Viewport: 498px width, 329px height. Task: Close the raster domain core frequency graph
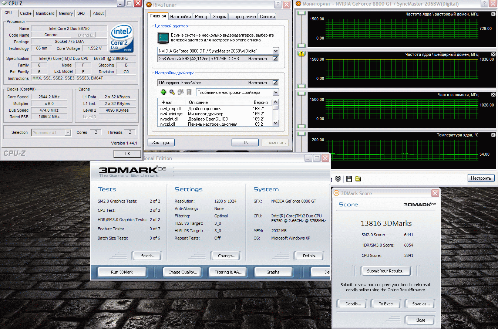pos(493,14)
